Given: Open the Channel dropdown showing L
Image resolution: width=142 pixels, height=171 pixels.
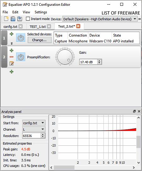Looking at the screenshot, I should pos(34,129).
